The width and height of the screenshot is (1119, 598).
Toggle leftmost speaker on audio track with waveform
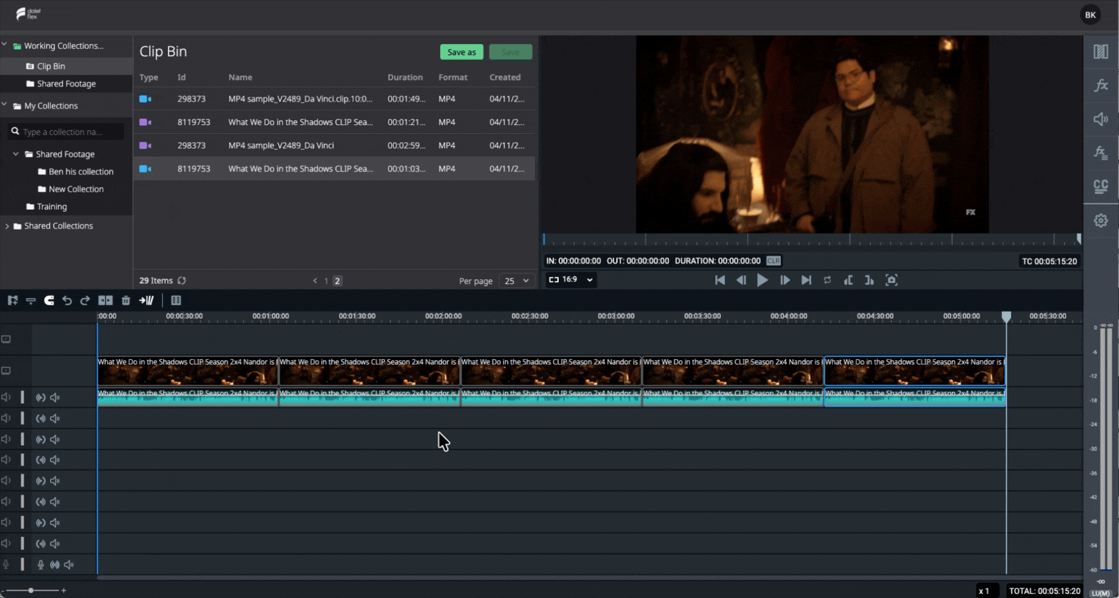click(6, 398)
